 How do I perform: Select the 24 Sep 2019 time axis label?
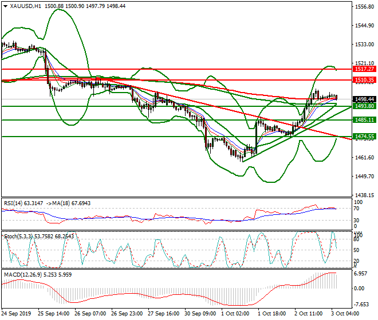[x=17, y=314]
